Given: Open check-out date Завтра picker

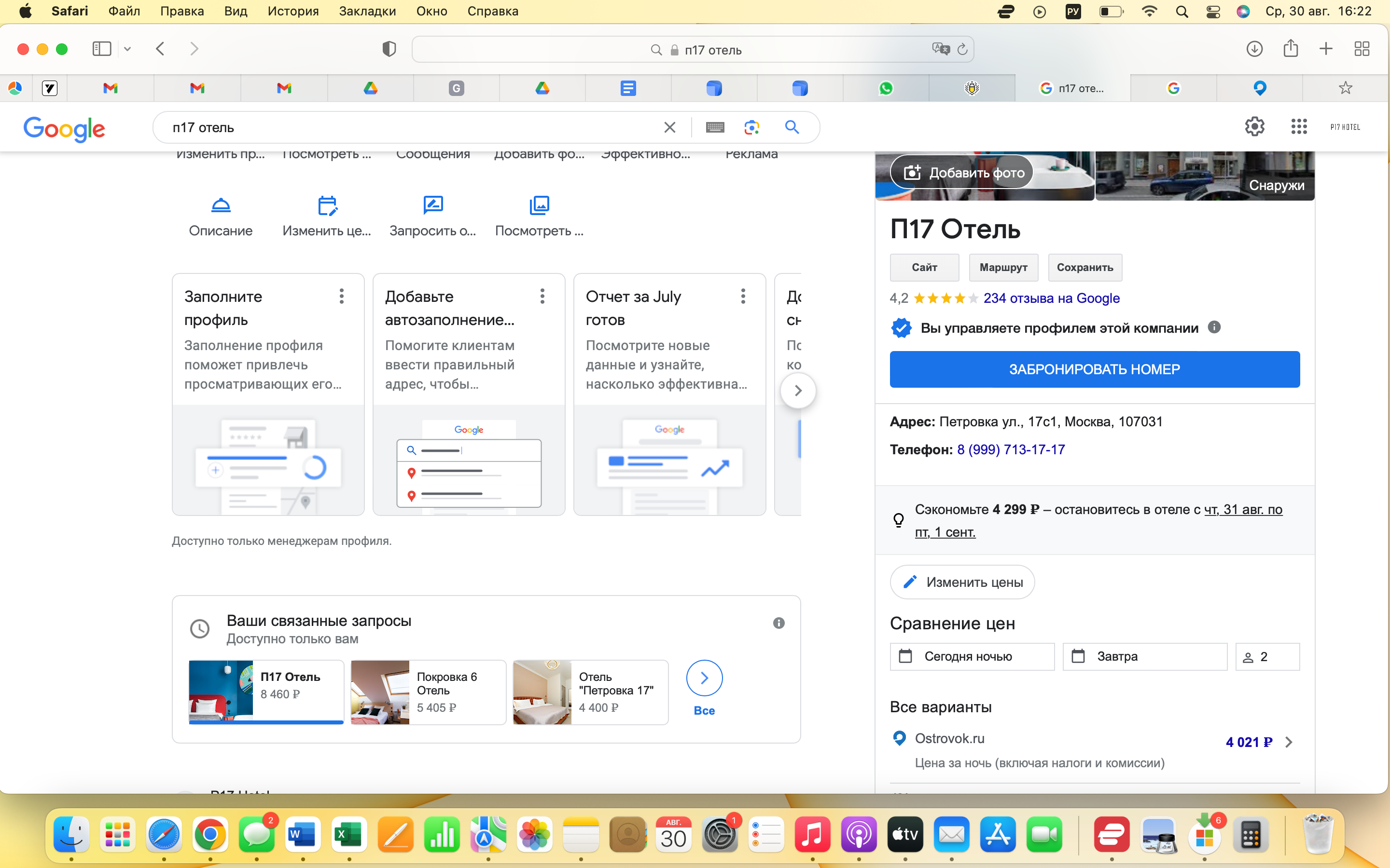Looking at the screenshot, I should click(x=1145, y=656).
